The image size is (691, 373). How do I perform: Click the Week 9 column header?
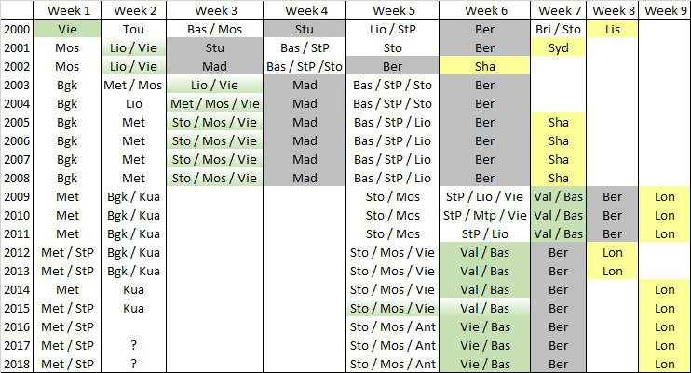(664, 10)
